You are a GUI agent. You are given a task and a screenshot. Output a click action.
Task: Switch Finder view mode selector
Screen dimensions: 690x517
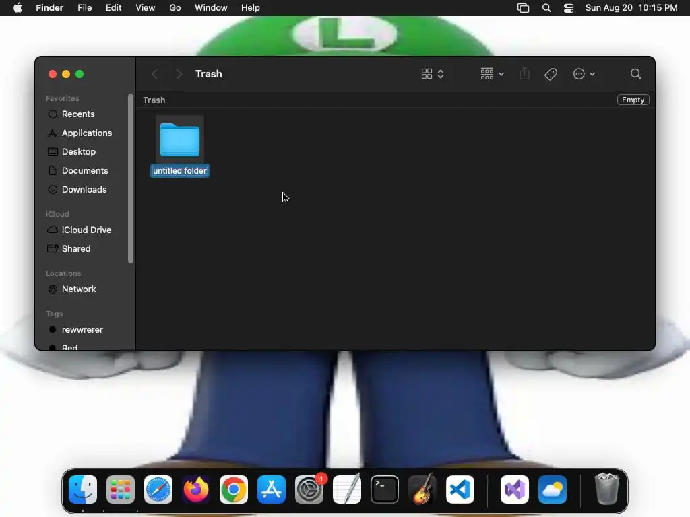tap(433, 74)
